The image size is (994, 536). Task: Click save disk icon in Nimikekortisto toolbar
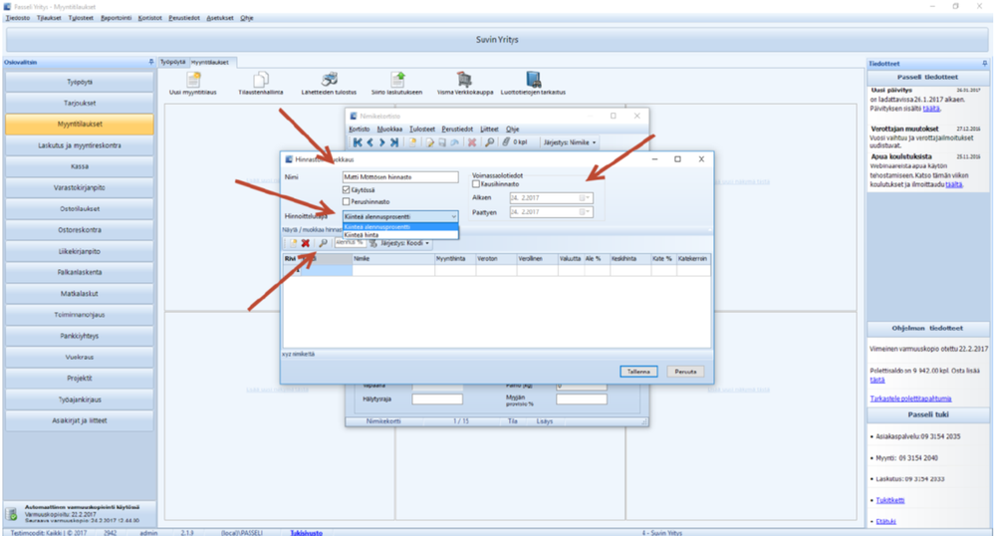(x=442, y=142)
